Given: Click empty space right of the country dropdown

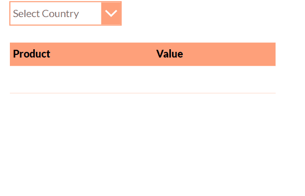Looking at the screenshot, I should tap(212, 13).
